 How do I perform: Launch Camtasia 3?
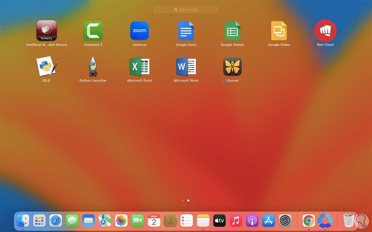click(x=93, y=31)
